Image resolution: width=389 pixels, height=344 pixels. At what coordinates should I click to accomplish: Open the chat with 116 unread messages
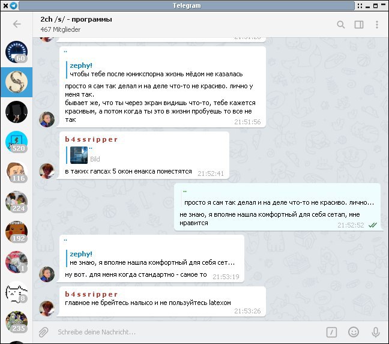(x=16, y=172)
